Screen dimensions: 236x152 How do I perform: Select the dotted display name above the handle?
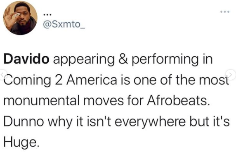[47, 14]
